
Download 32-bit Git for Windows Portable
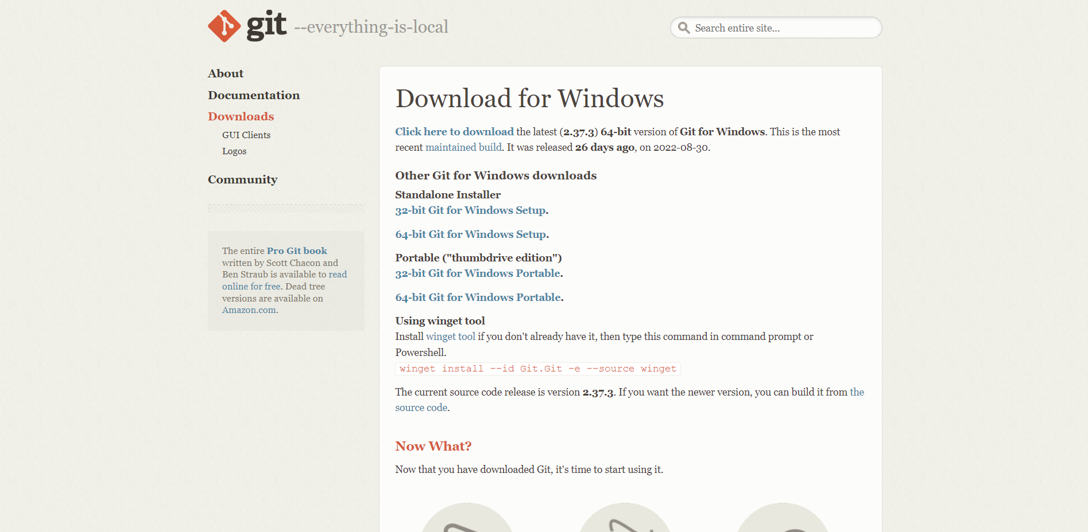[478, 273]
